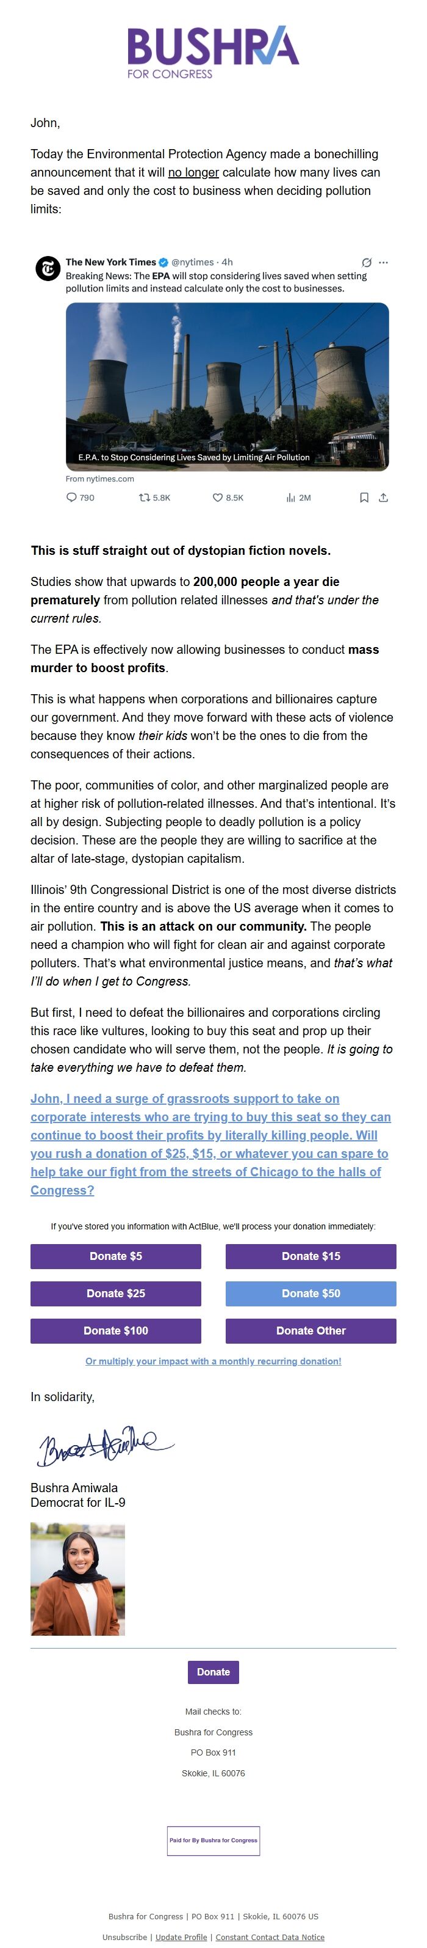Click the verified checkmark beside The New York Times
The image size is (427, 1948).
tap(165, 263)
